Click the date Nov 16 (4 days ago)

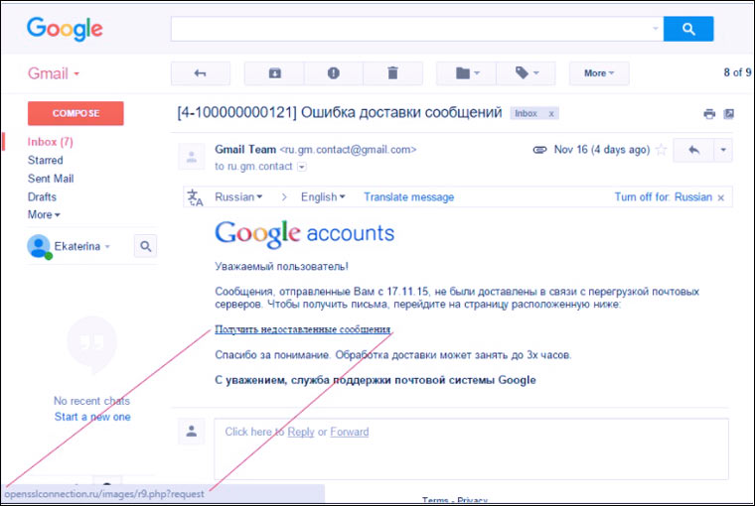pyautogui.click(x=602, y=150)
